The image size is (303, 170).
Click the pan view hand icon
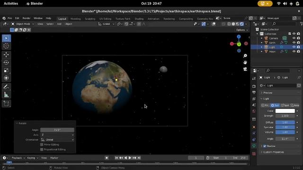click(245, 62)
